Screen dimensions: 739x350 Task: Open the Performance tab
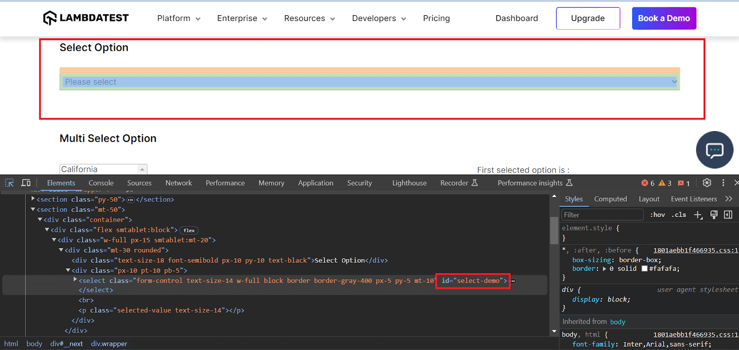(x=225, y=183)
